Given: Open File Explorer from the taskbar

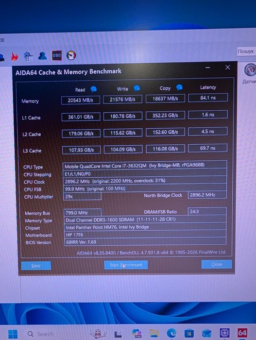Looking at the screenshot, I should [x=154, y=333].
